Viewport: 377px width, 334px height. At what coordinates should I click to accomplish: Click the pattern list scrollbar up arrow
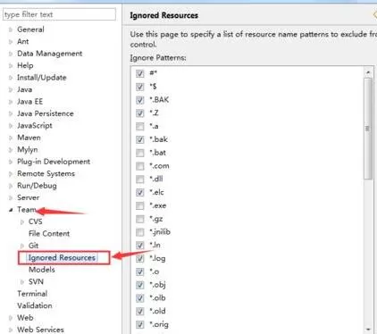point(368,72)
